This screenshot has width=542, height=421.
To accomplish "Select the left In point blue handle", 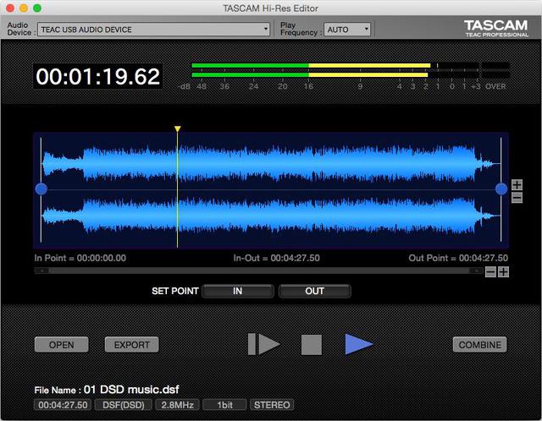I will pos(41,189).
